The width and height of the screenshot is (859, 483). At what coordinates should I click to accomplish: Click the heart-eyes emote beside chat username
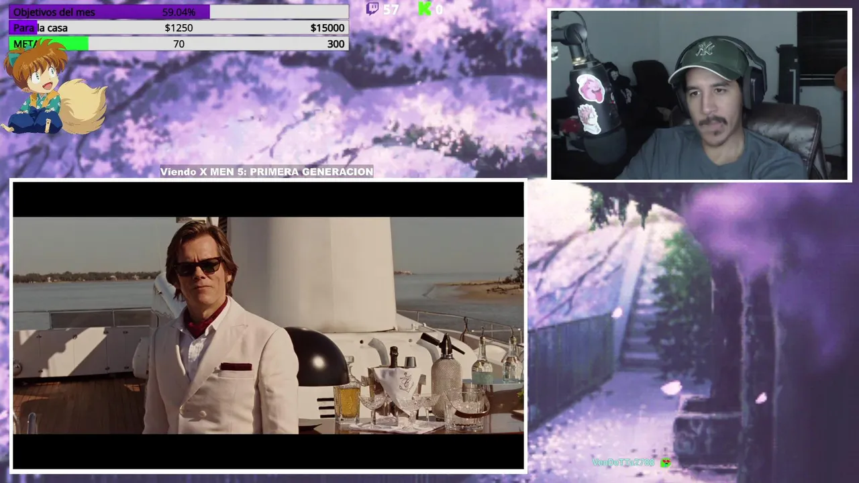pos(665,462)
